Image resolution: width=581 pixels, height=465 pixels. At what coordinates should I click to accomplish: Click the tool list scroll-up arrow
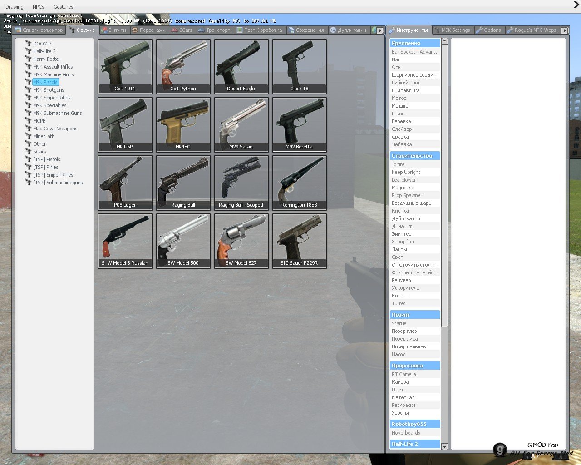click(444, 41)
